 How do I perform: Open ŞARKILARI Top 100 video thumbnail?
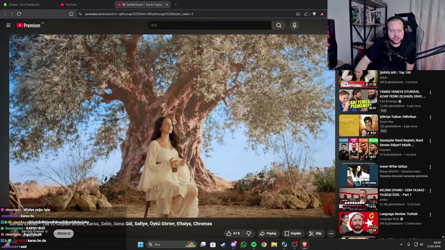coord(358,79)
